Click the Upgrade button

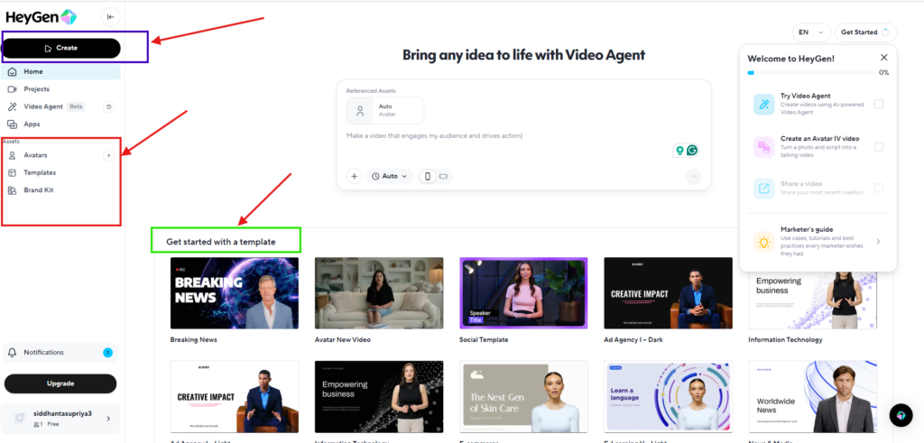[60, 383]
